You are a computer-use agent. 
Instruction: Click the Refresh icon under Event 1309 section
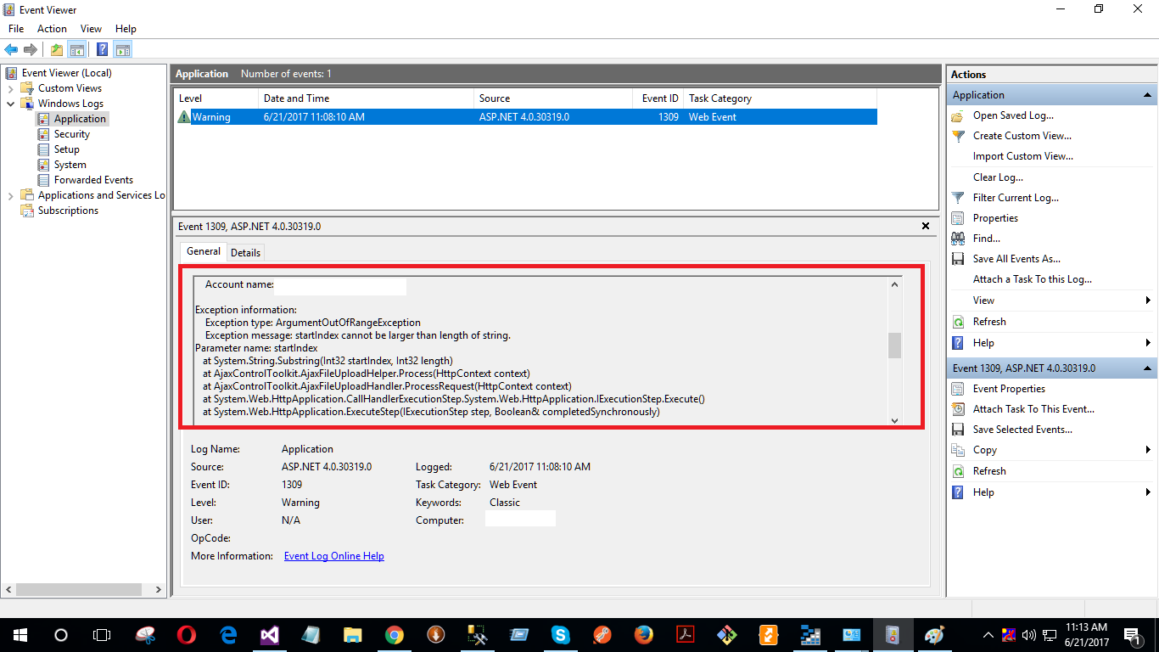coord(958,471)
